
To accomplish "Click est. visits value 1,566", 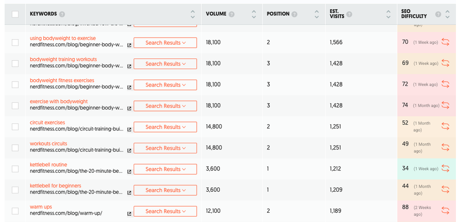I will 336,42.
